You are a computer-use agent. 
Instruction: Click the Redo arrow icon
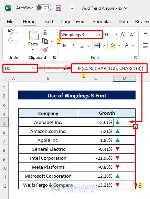[11, 41]
